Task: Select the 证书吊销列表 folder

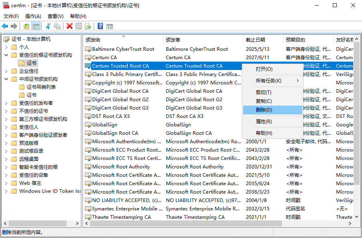Action: click(x=41, y=87)
